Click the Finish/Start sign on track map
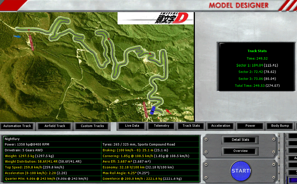The height and width of the screenshot is (184, 297). click(145, 110)
